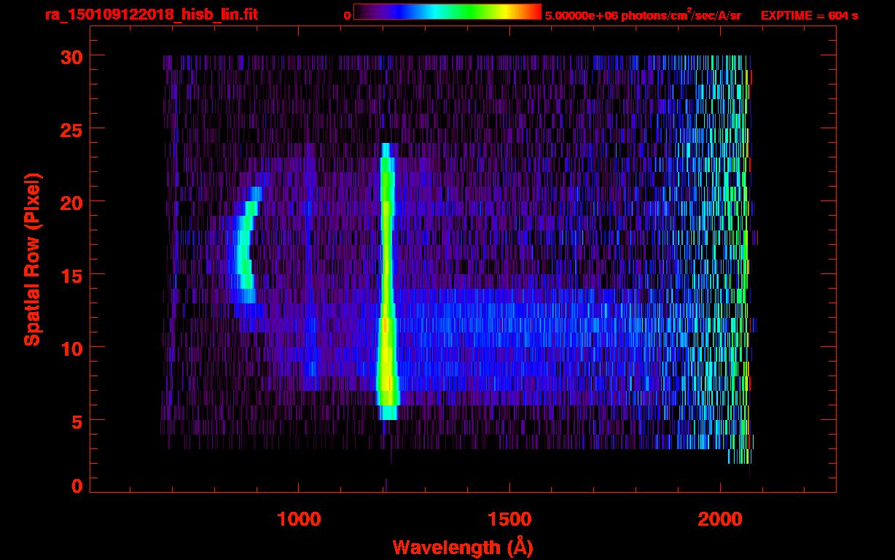Click the 1000 wavelength tick label
The image size is (895, 560).
(300, 519)
